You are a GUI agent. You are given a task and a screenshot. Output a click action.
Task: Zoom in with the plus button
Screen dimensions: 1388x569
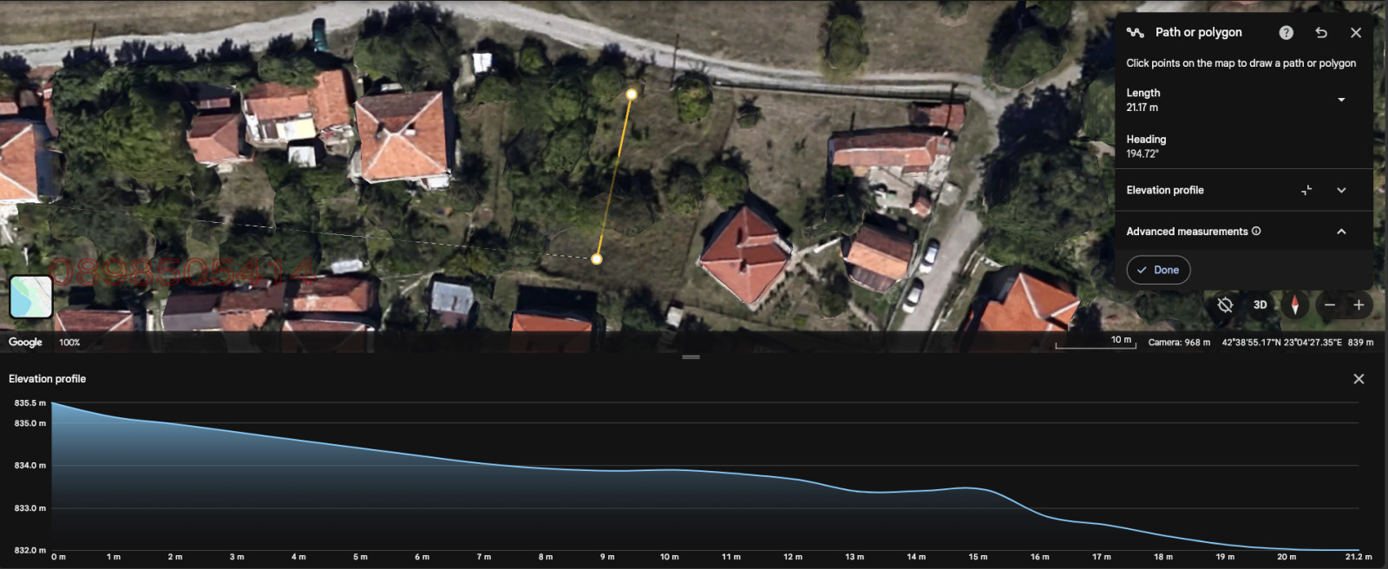click(1359, 304)
